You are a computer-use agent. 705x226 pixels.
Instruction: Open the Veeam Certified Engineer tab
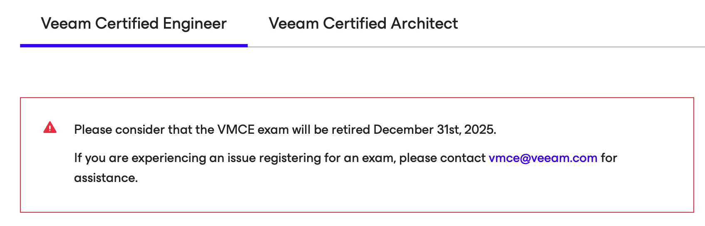point(134,24)
